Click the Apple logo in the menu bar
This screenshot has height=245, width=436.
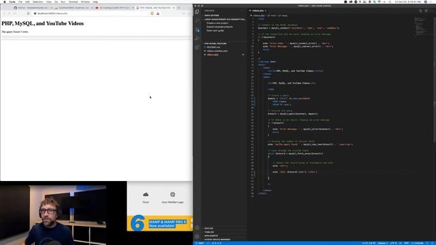point(5,1)
